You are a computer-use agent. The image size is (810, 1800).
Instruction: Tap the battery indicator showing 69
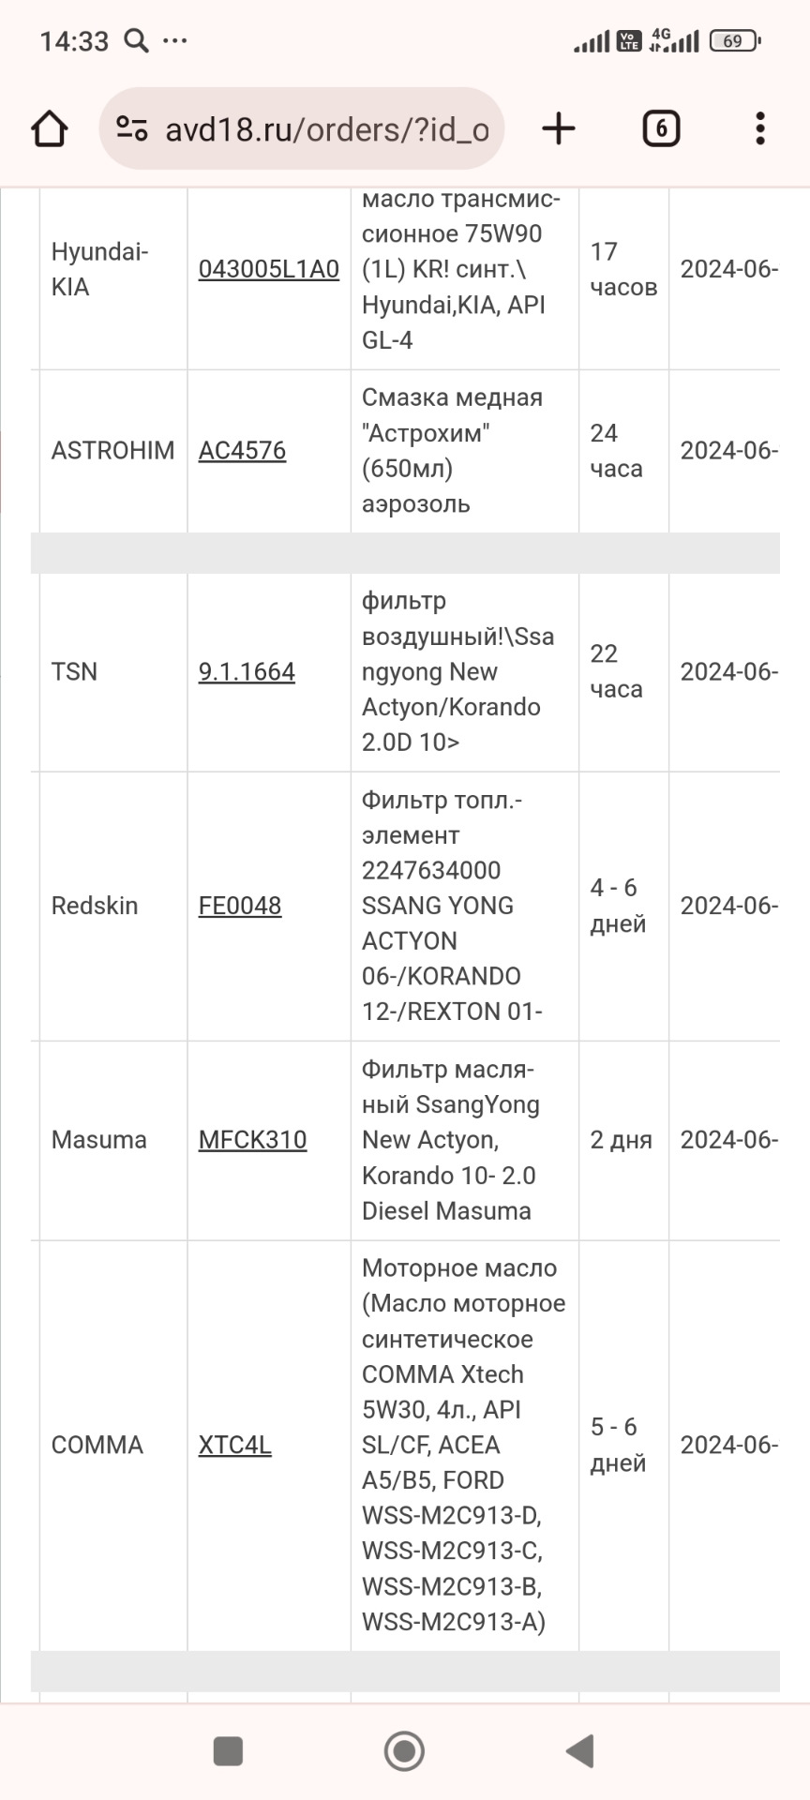pyautogui.click(x=733, y=41)
